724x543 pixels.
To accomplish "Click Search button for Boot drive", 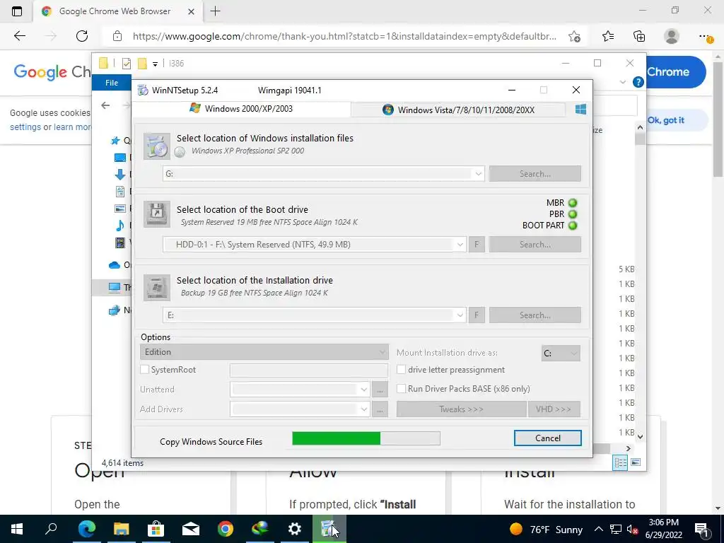I will [535, 245].
